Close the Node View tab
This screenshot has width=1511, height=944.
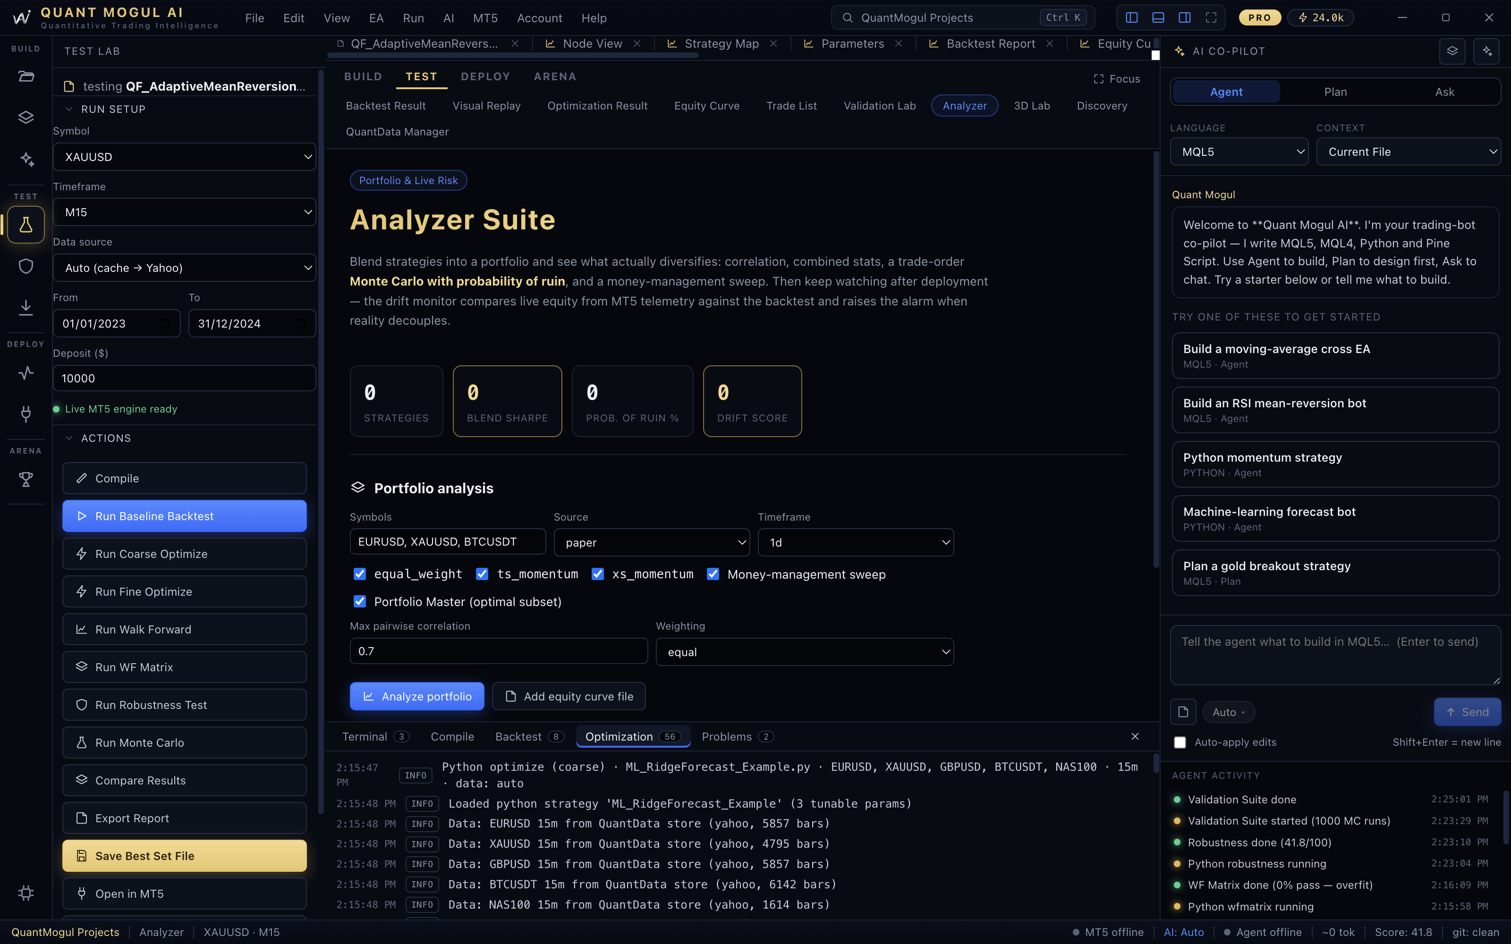[x=637, y=44]
